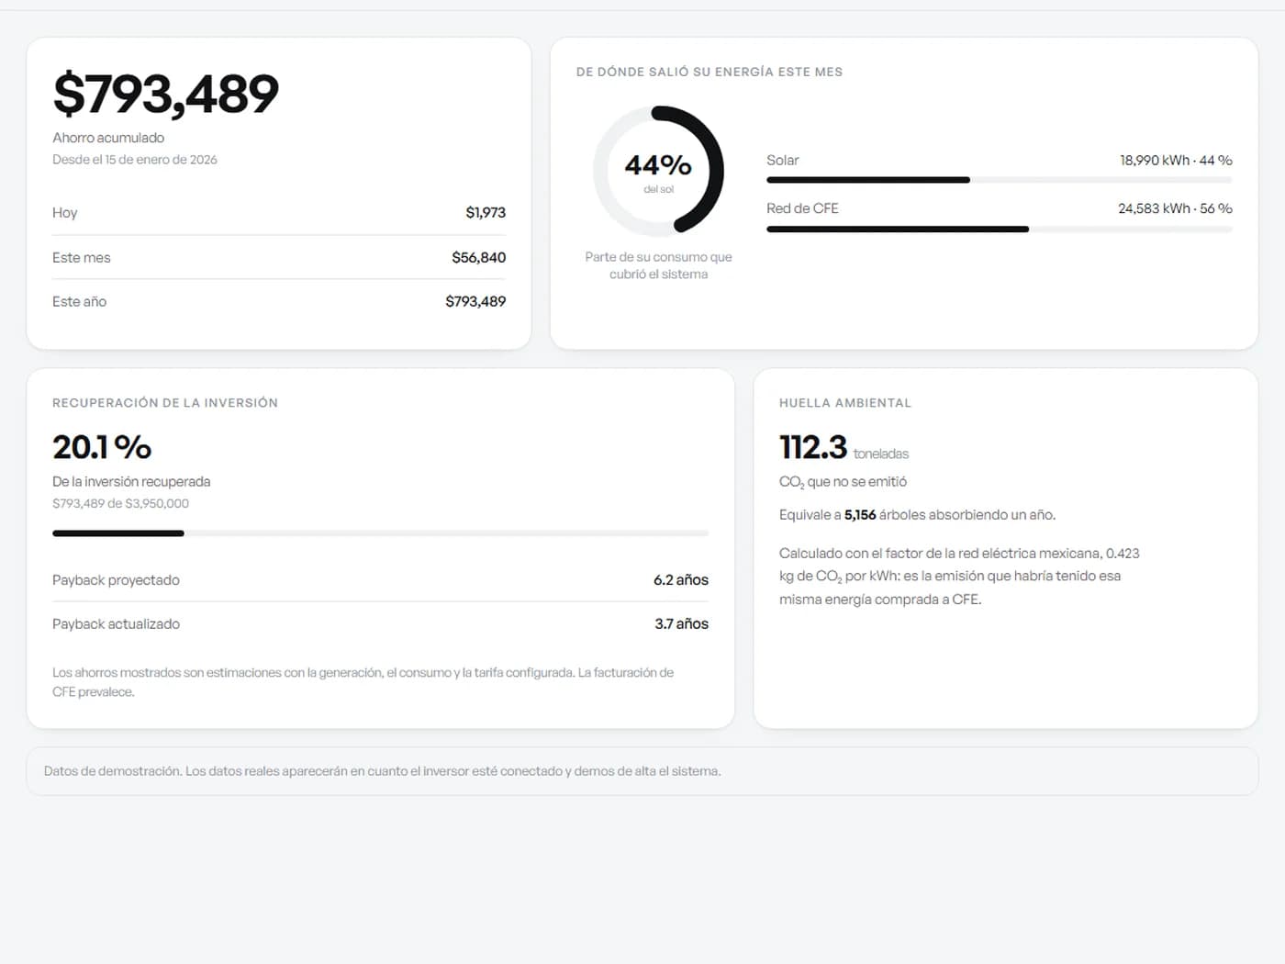Click "CO₂ que no se emitió" caption
The image size is (1285, 964).
coord(843,482)
